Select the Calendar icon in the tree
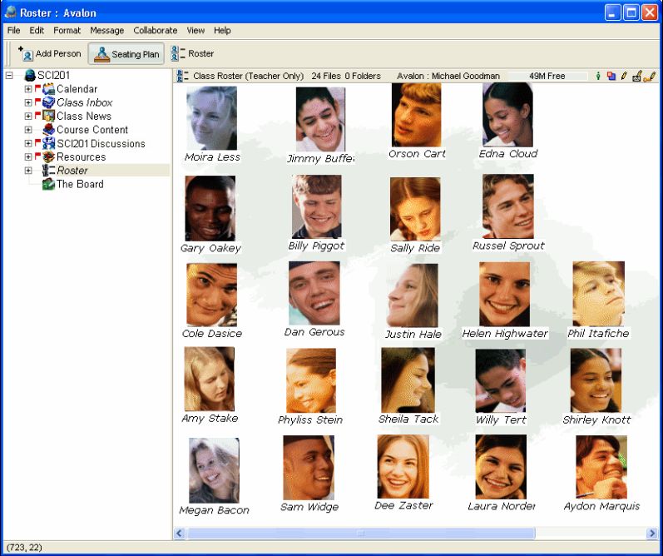Image resolution: width=663 pixels, height=556 pixels. 49,89
